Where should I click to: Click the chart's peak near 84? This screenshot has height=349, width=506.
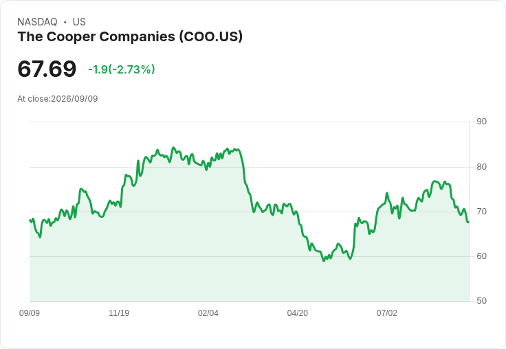174,148
